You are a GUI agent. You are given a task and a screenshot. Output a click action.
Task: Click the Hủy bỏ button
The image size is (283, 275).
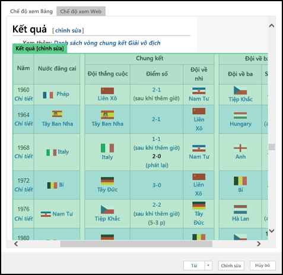coord(262,265)
